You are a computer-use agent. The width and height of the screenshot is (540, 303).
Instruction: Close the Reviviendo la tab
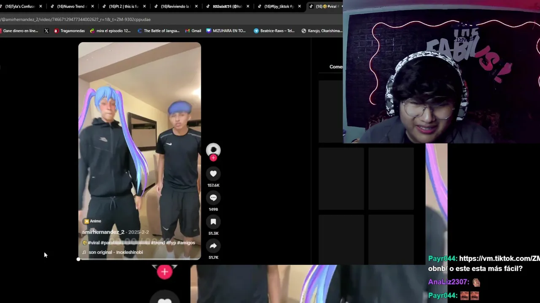[196, 6]
